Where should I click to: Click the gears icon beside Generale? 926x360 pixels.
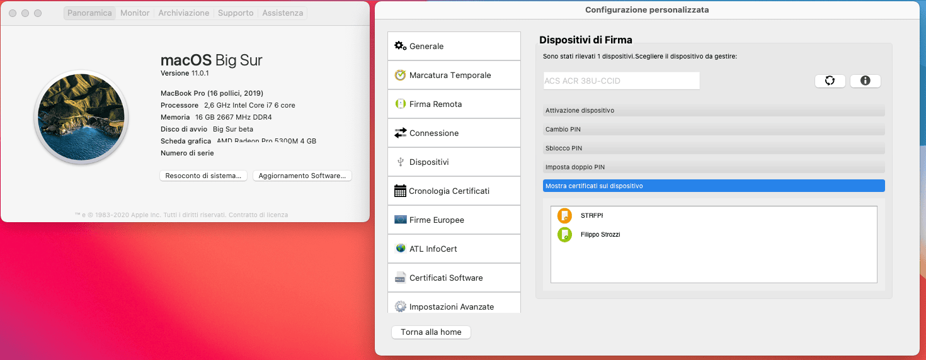point(401,46)
